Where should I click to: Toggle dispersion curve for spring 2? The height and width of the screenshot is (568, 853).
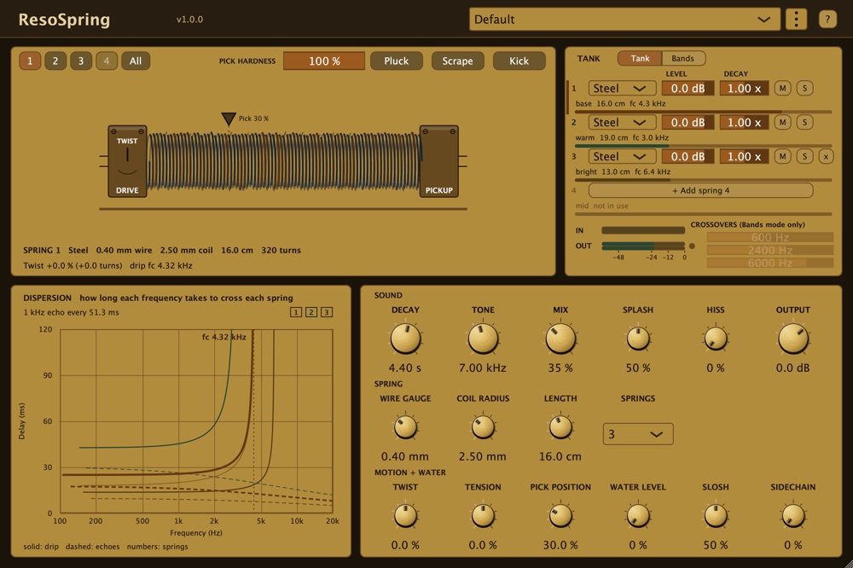click(x=311, y=312)
